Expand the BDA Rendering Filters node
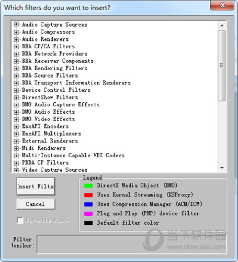 (x=16, y=69)
